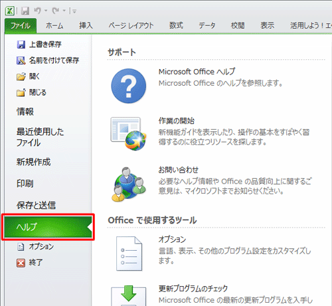Select オプション label in sidebar
This screenshot has width=332, height=306.
41,247
